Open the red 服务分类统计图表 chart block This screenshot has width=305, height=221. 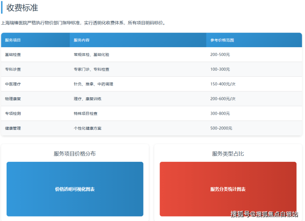coord(228,189)
